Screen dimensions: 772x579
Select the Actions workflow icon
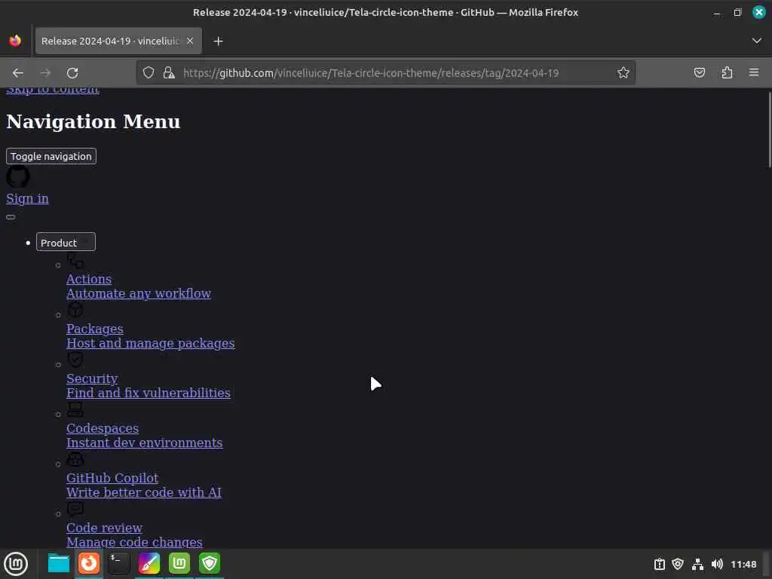[75, 260]
